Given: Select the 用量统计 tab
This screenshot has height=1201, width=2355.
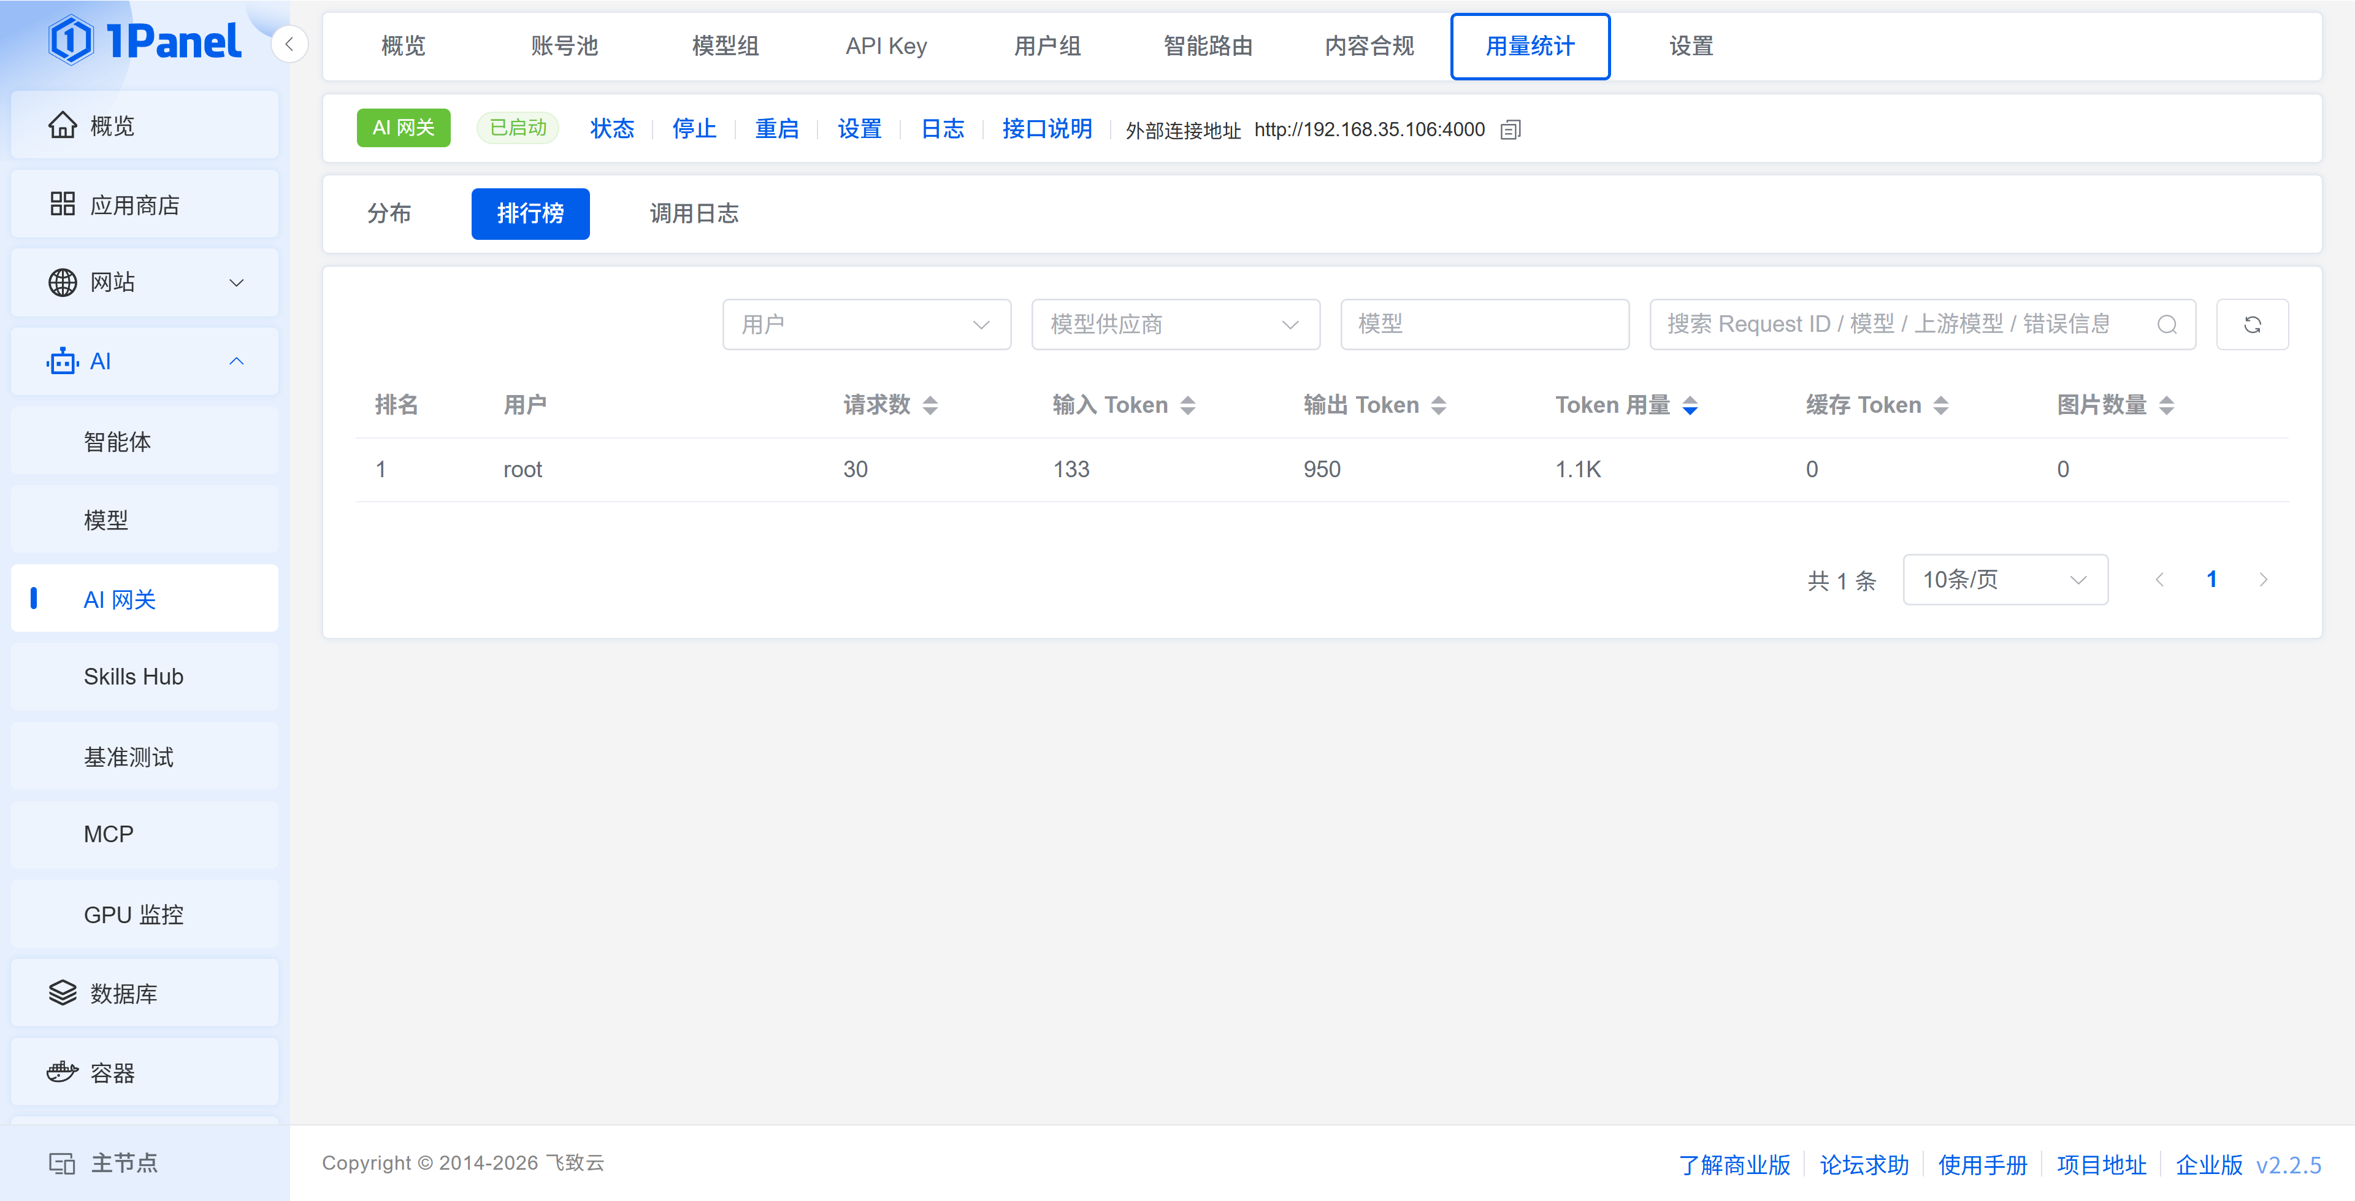Looking at the screenshot, I should [1530, 46].
